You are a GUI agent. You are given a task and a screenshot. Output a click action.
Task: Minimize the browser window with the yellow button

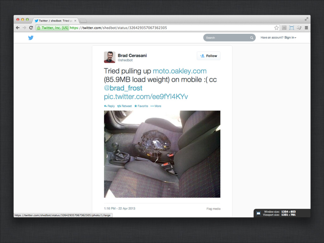22,19
